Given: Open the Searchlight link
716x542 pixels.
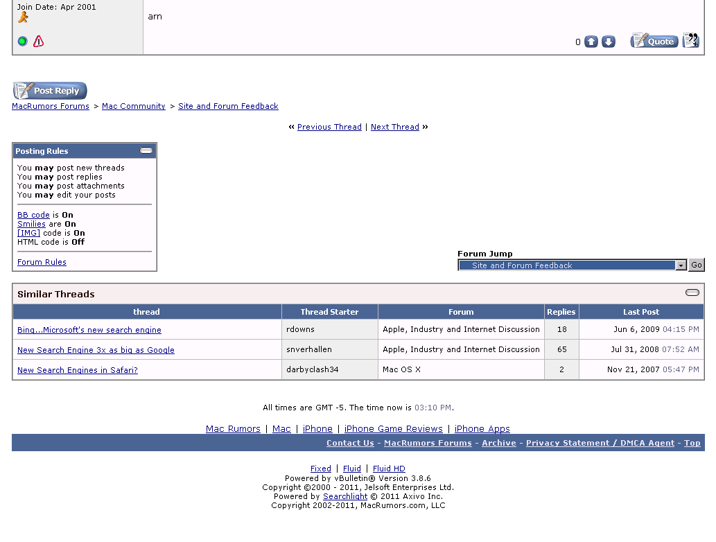Looking at the screenshot, I should coord(344,496).
